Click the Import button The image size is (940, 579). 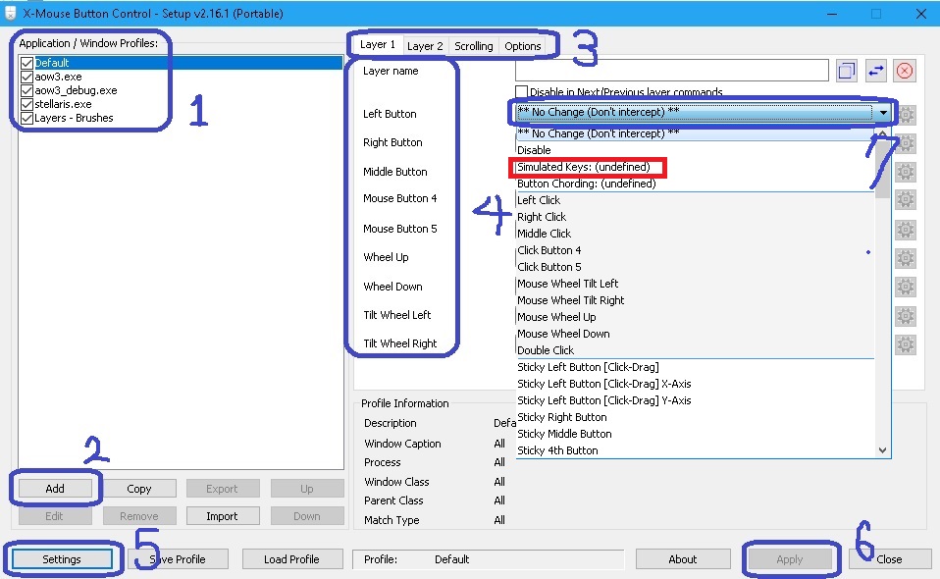click(223, 516)
